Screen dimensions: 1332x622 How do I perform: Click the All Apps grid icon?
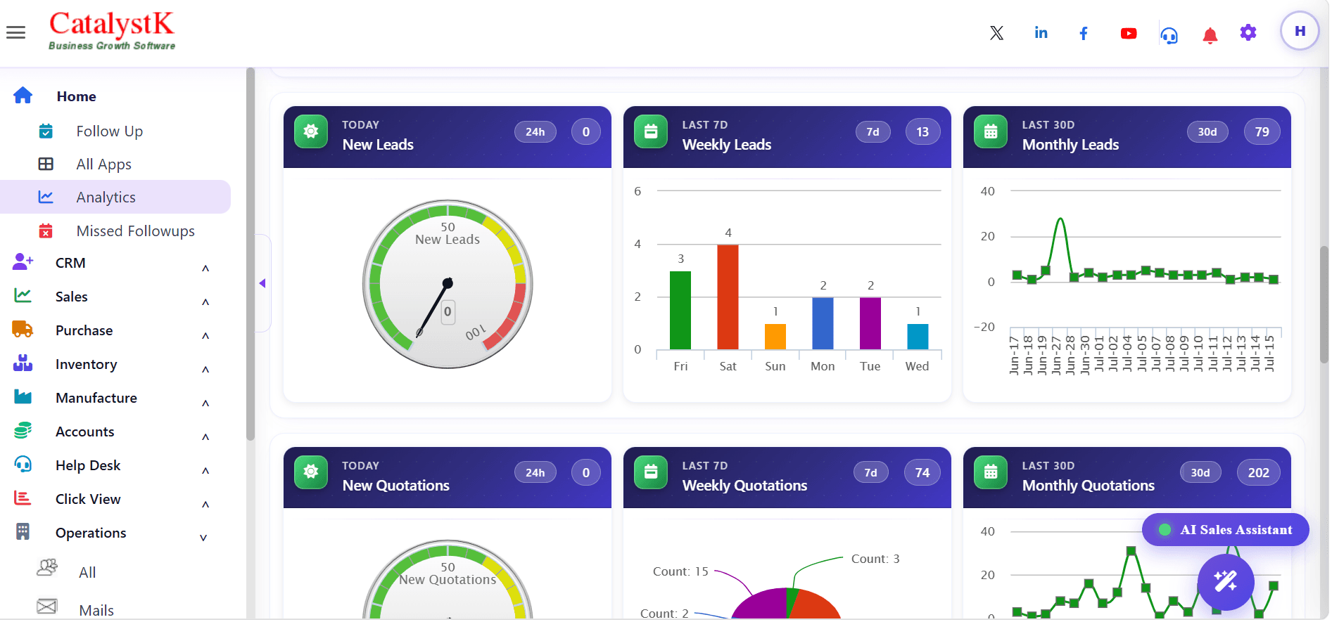(x=46, y=164)
